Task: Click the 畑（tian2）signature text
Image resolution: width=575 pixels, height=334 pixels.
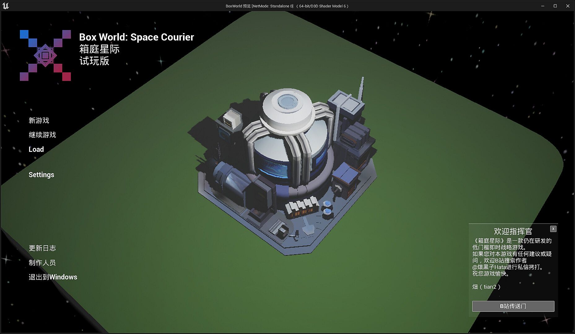Action: [486, 287]
